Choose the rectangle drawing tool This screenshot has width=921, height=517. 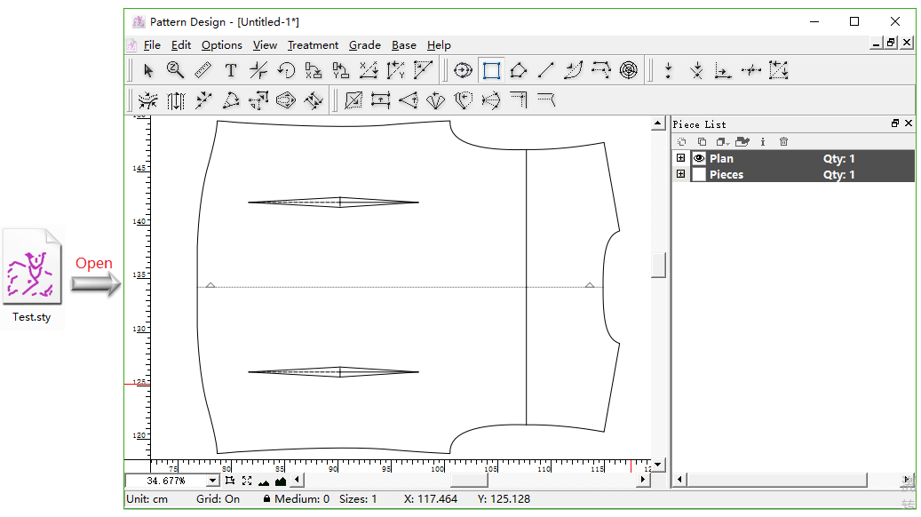pos(491,70)
